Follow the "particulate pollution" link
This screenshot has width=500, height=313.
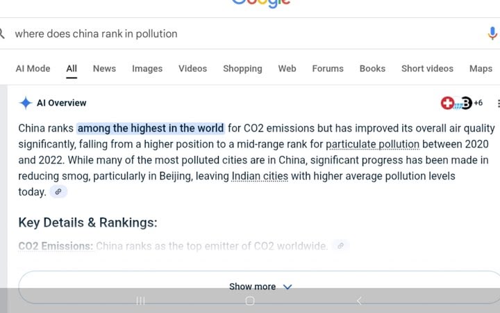point(372,145)
